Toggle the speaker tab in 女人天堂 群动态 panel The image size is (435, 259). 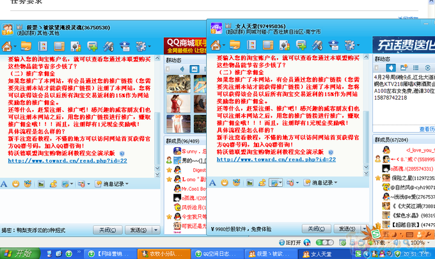391,68
